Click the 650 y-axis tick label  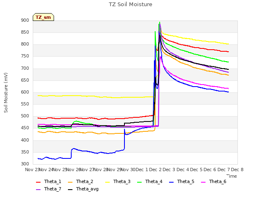(x=25, y=80)
